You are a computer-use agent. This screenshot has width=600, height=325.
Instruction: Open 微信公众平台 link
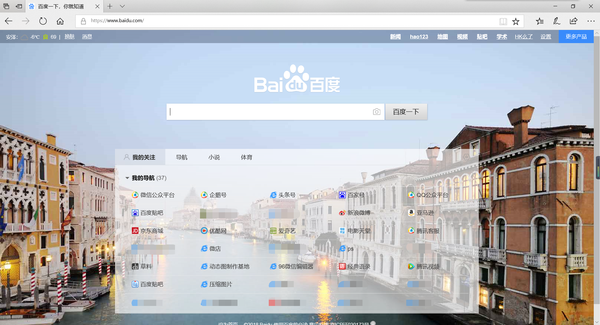(x=157, y=195)
